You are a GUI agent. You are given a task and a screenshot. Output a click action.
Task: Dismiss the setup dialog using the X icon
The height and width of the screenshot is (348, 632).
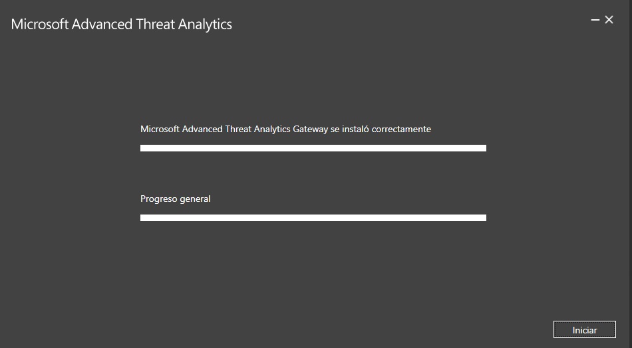click(x=609, y=21)
